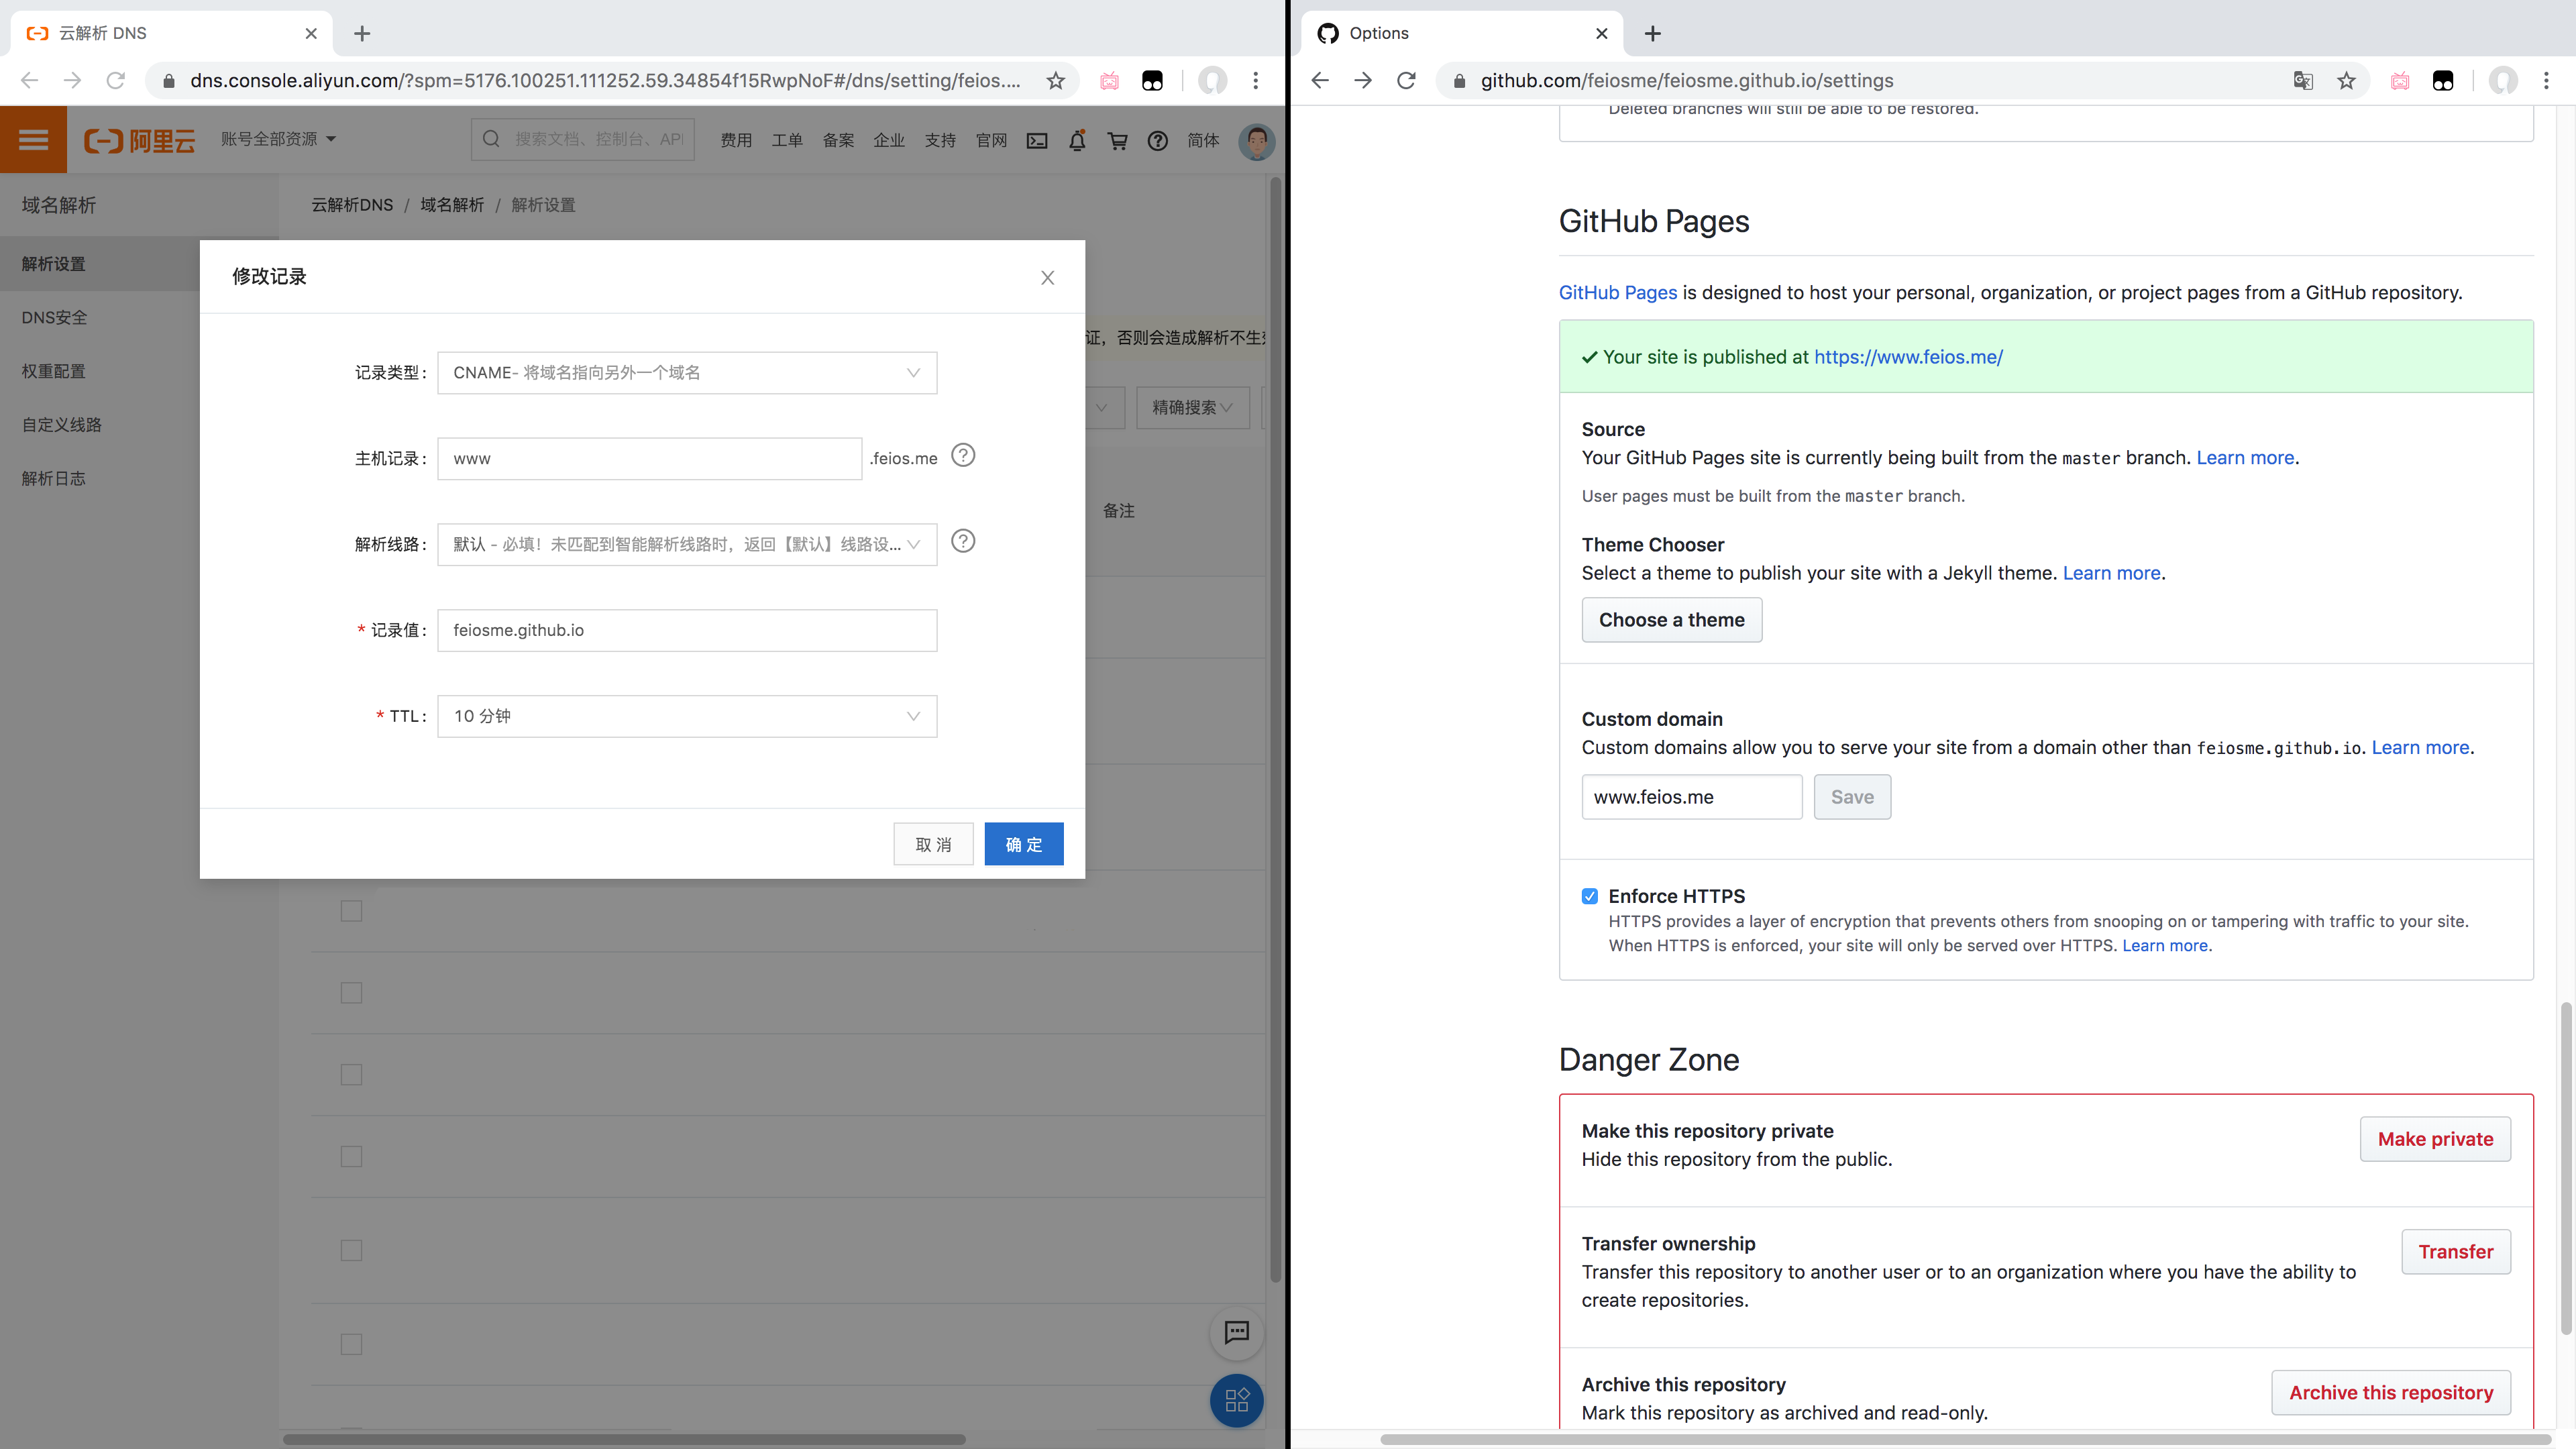The image size is (2576, 1449).
Task: Click Archive this repository button
Action: pos(2391,1393)
